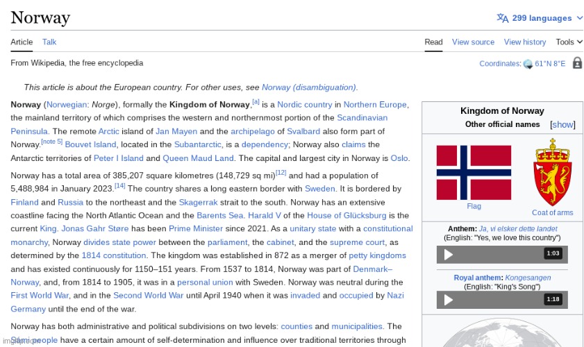This screenshot has width=584, height=347.
Task: Play the national anthem audio
Action: (x=449, y=255)
